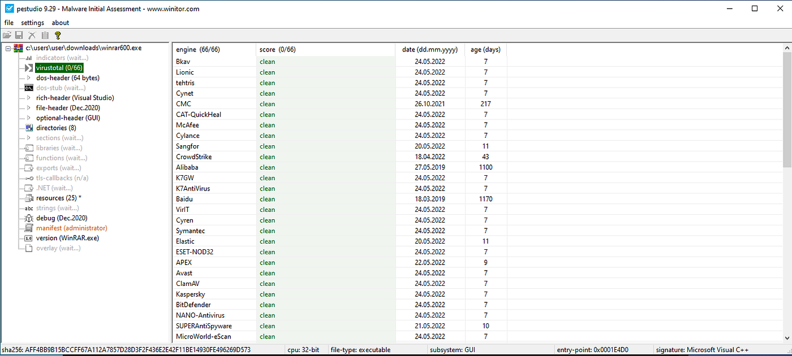This screenshot has width=792, height=356.
Task: Open a file with the toolbar folder icon
Action: coord(7,35)
